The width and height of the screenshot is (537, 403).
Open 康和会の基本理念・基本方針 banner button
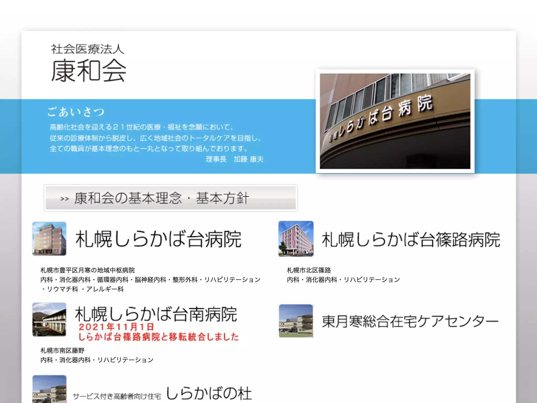click(170, 198)
